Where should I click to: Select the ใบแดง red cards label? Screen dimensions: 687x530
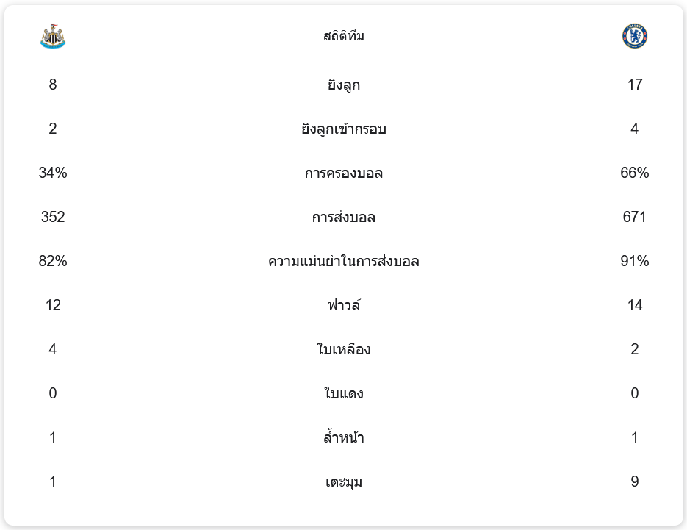pyautogui.click(x=344, y=393)
